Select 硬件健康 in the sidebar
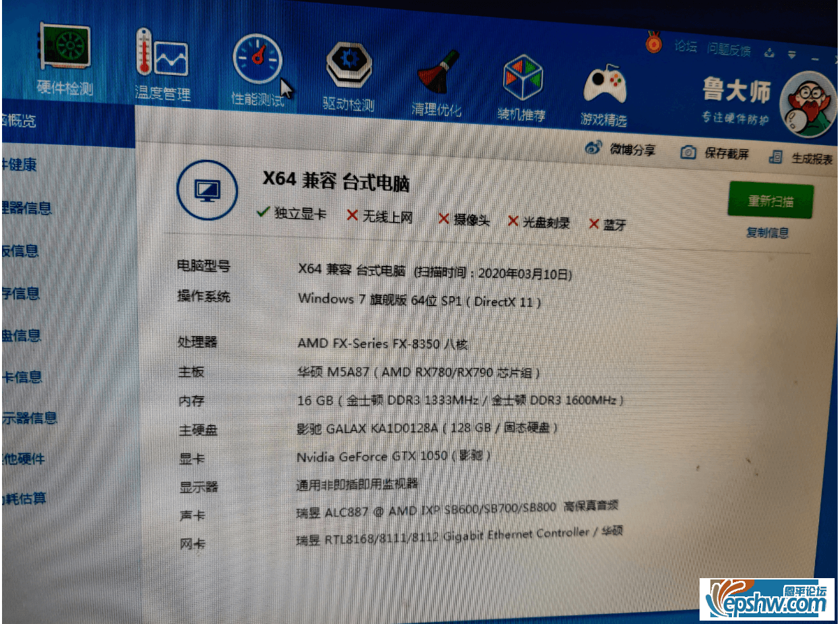This screenshot has width=838, height=624. [x=19, y=164]
